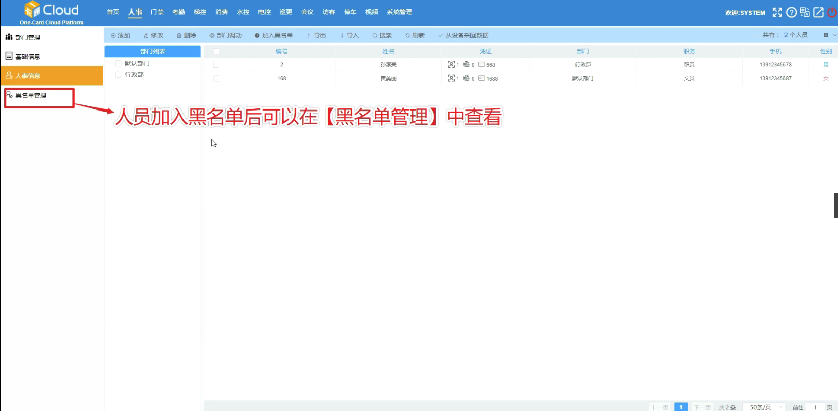Expand the grid view options dropdown
This screenshot has width=838, height=411.
829,35
